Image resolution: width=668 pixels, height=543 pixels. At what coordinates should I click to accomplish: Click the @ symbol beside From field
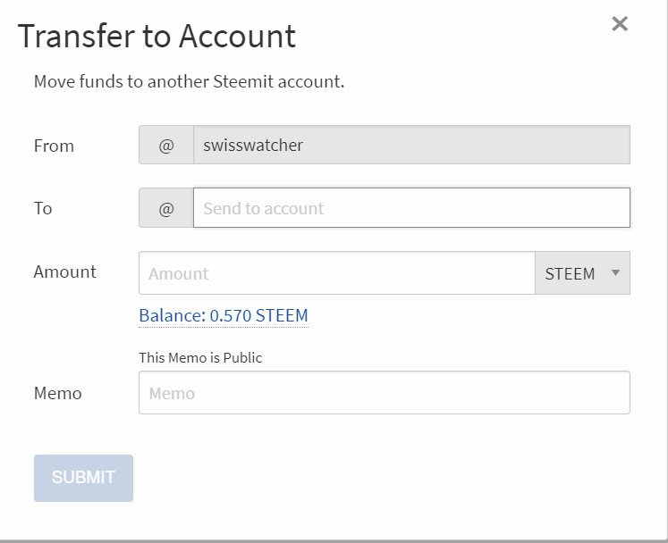[166, 146]
